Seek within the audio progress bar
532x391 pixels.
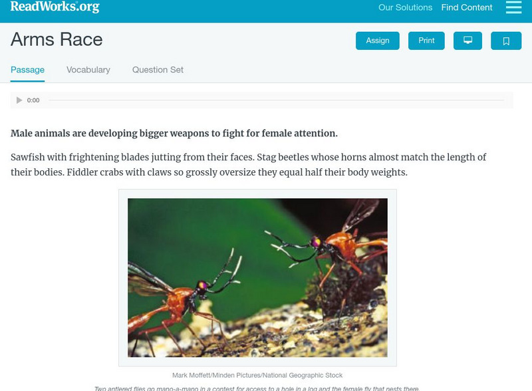coord(276,100)
